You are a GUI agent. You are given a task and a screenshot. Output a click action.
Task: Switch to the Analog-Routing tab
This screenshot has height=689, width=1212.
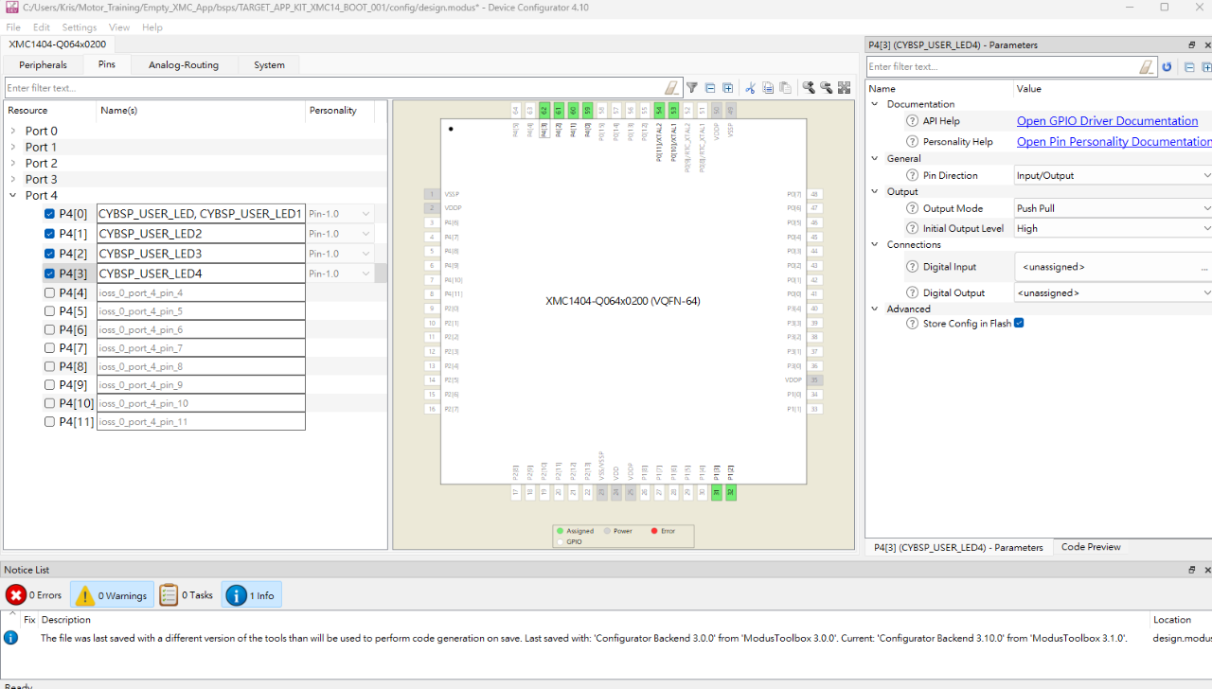tap(184, 65)
